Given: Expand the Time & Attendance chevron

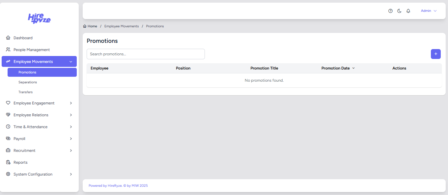Looking at the screenshot, I should [x=71, y=127].
